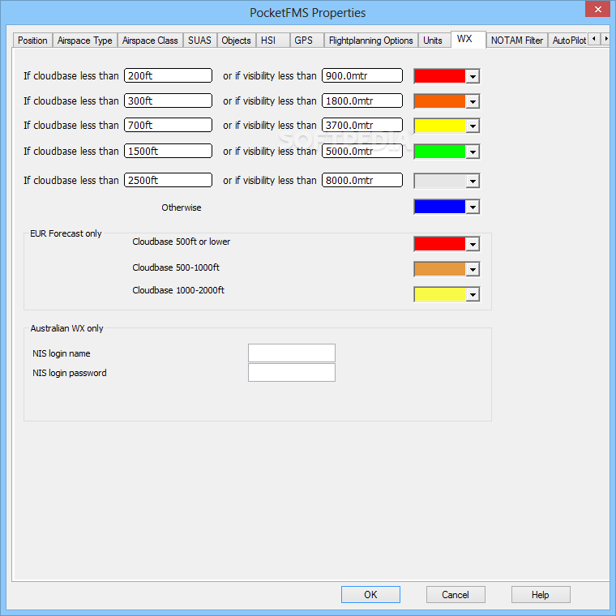Open the Airspace Type tab

85,41
